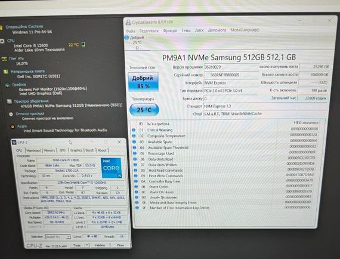Screen dimensions: 340x259
Task: Switch to the Memory tab in CPU-Z
Action: (50, 150)
